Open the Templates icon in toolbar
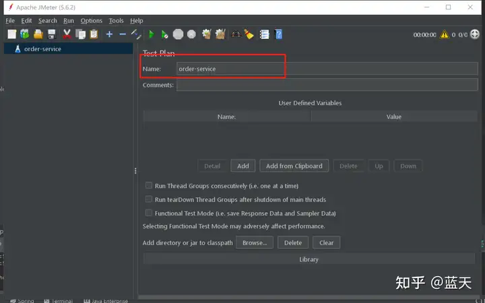The height and width of the screenshot is (303, 485). click(x=25, y=34)
